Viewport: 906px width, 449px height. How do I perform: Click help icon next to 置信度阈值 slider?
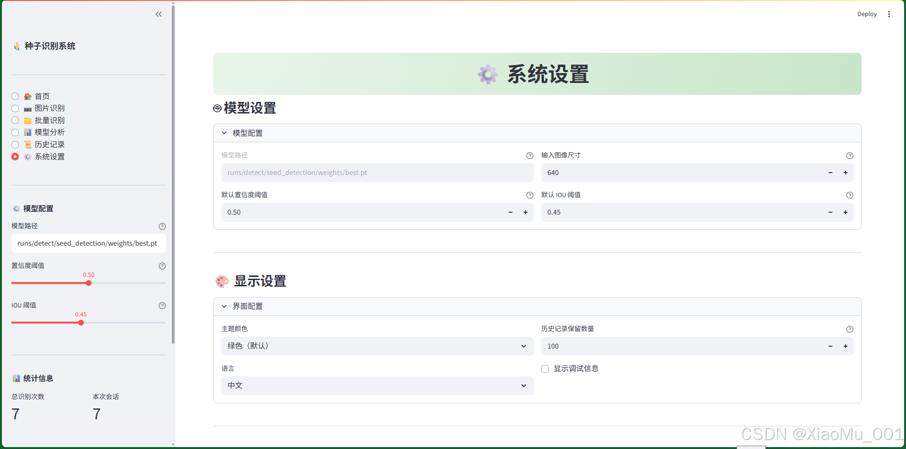point(162,266)
